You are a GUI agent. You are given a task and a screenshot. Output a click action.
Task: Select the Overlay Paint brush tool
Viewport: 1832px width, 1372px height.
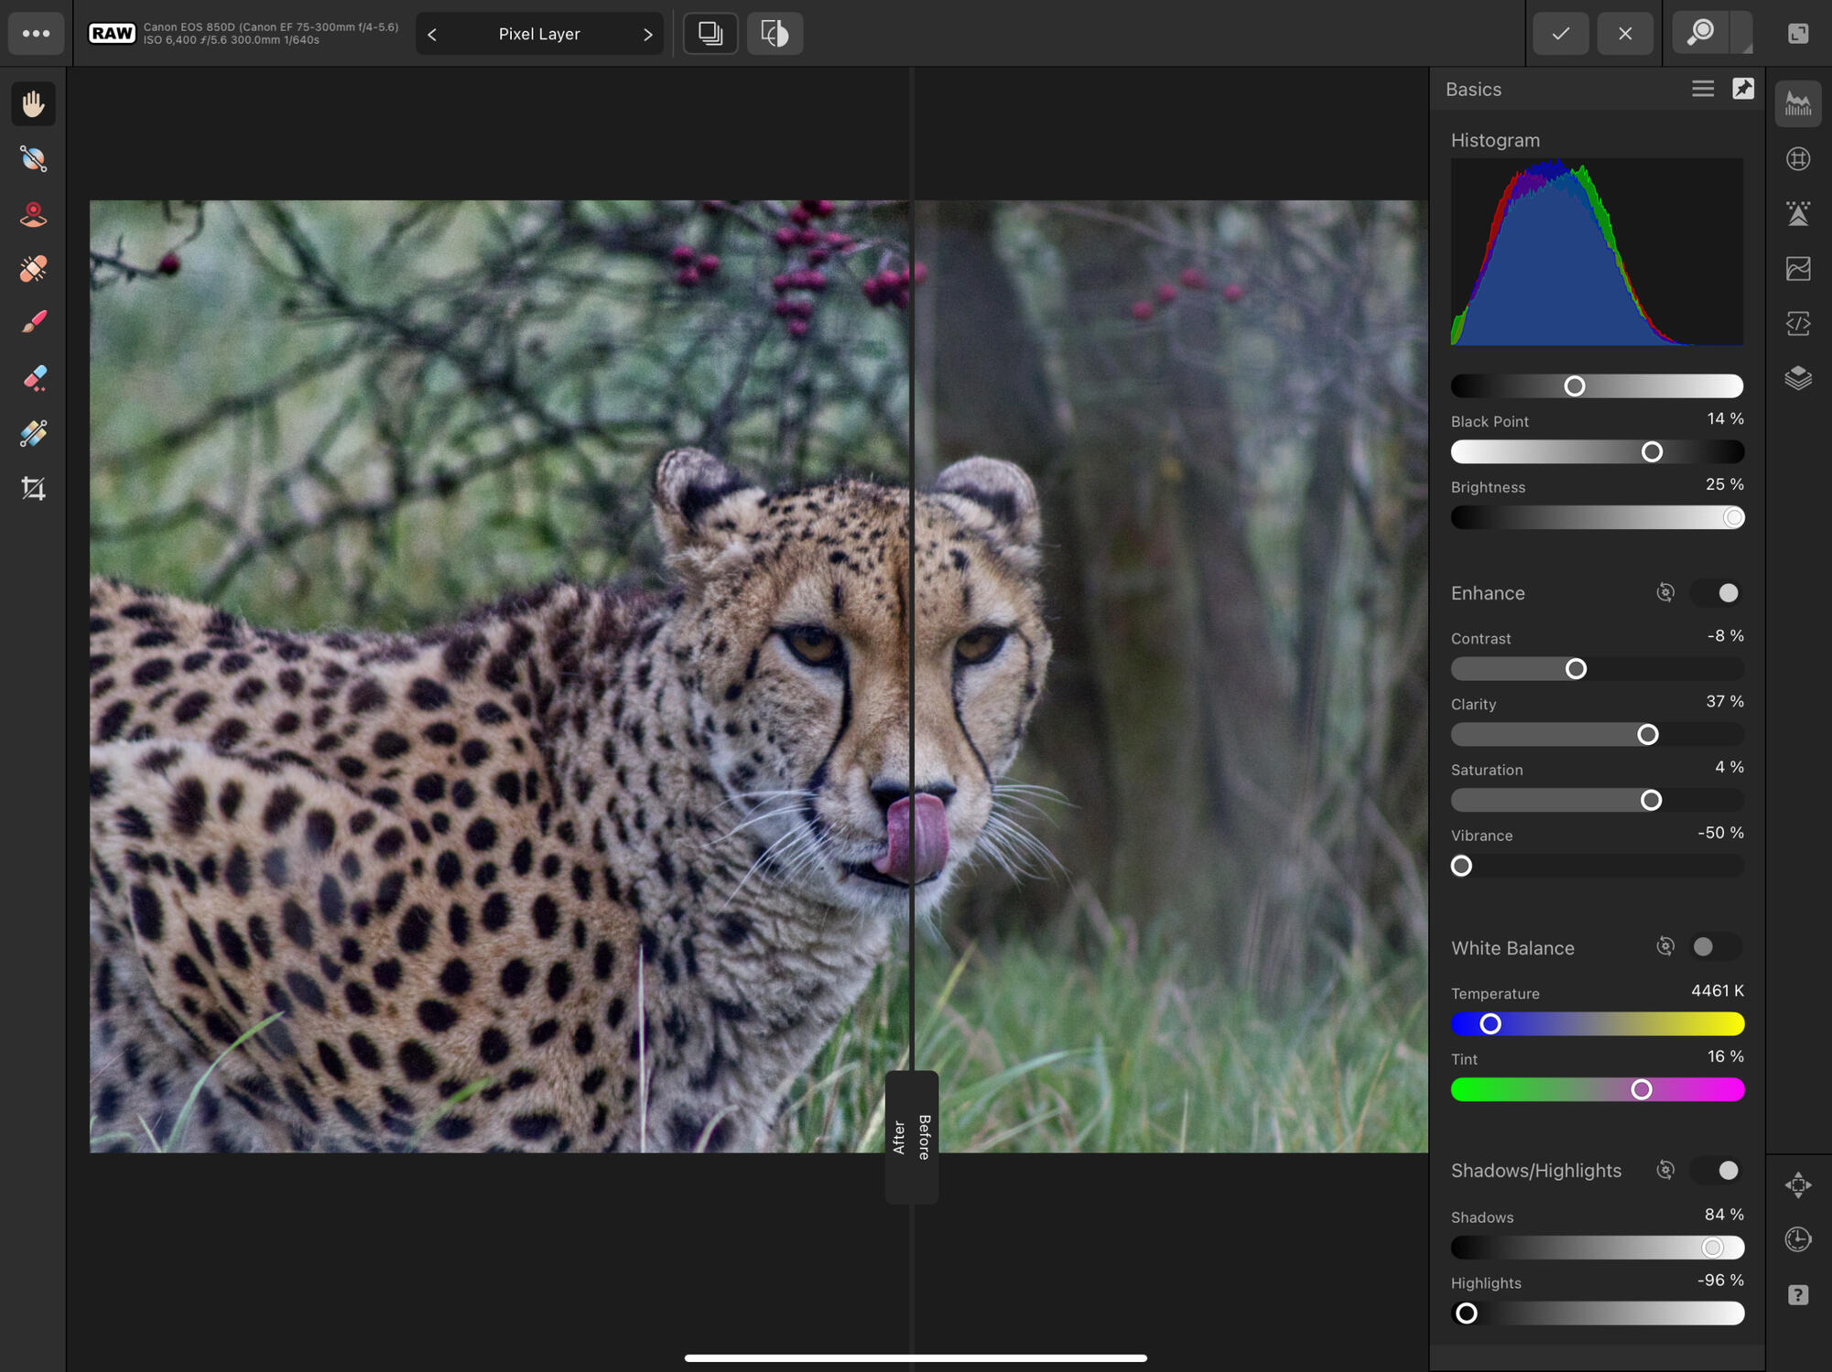pos(34,323)
